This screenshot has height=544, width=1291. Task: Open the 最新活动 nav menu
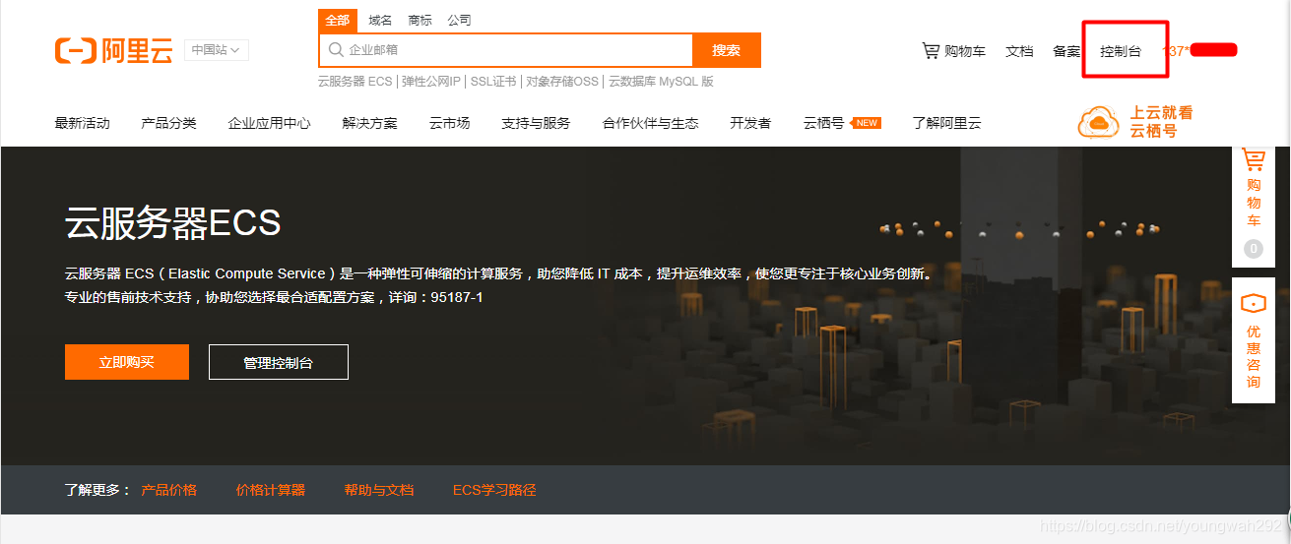pos(83,123)
